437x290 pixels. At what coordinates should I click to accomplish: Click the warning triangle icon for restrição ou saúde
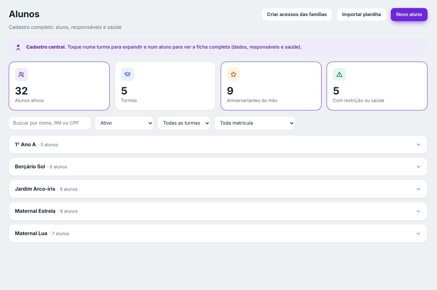coord(339,74)
